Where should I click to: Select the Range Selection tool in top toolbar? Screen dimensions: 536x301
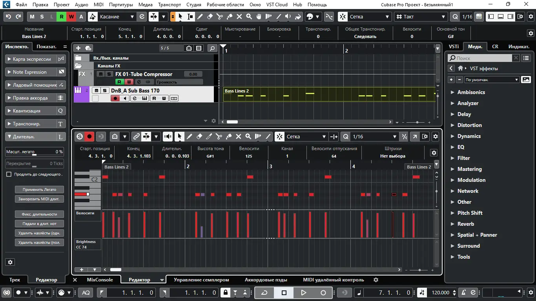[x=190, y=17]
